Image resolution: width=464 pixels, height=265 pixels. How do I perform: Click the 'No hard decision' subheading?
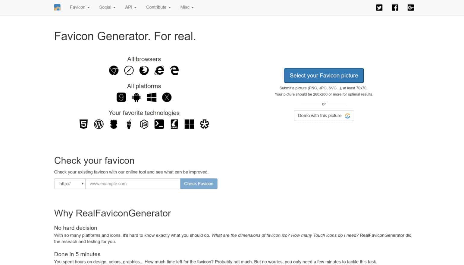click(76, 228)
